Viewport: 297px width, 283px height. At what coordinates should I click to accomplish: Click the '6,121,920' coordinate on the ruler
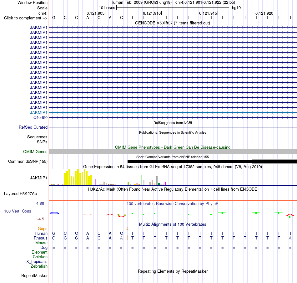pos(264,13)
